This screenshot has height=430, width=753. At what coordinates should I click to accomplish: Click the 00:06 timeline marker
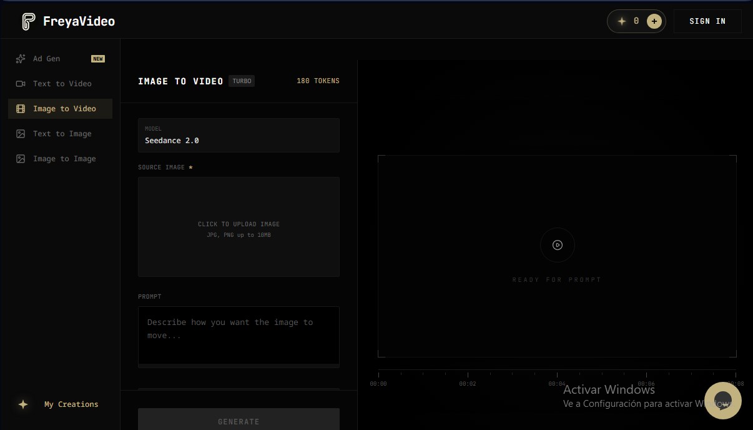coord(646,384)
